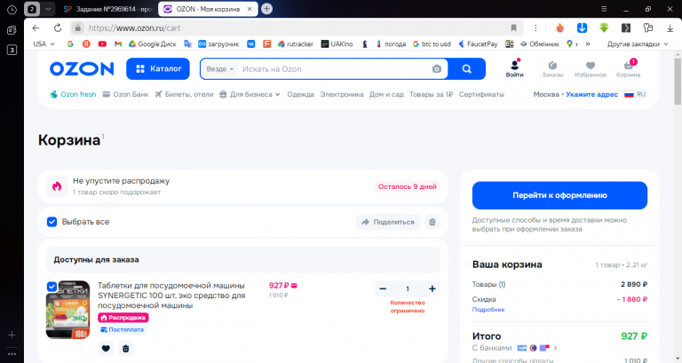The image size is (682, 363).
Task: Open the Не упустите распродажу banner
Action: click(243, 186)
